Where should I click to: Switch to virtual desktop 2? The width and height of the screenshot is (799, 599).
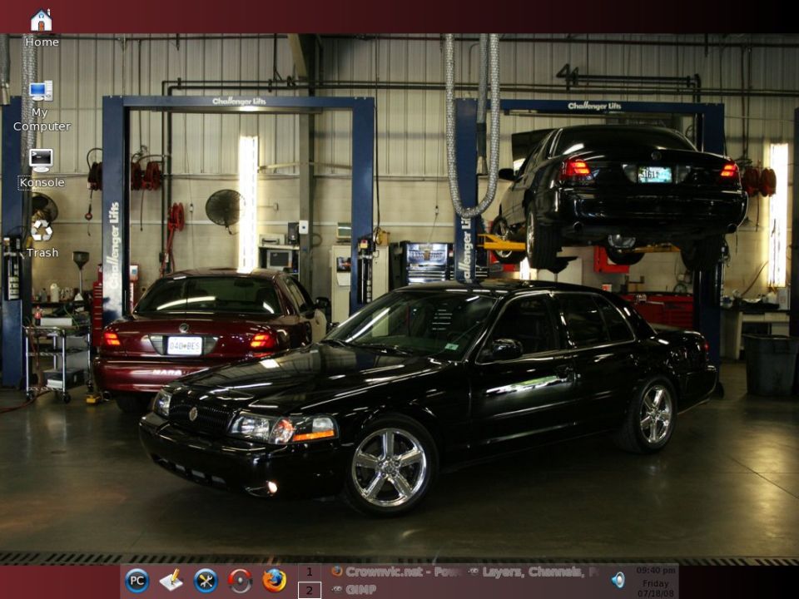(310, 591)
